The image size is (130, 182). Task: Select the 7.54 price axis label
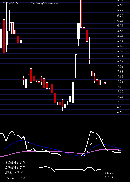tap(120, 82)
